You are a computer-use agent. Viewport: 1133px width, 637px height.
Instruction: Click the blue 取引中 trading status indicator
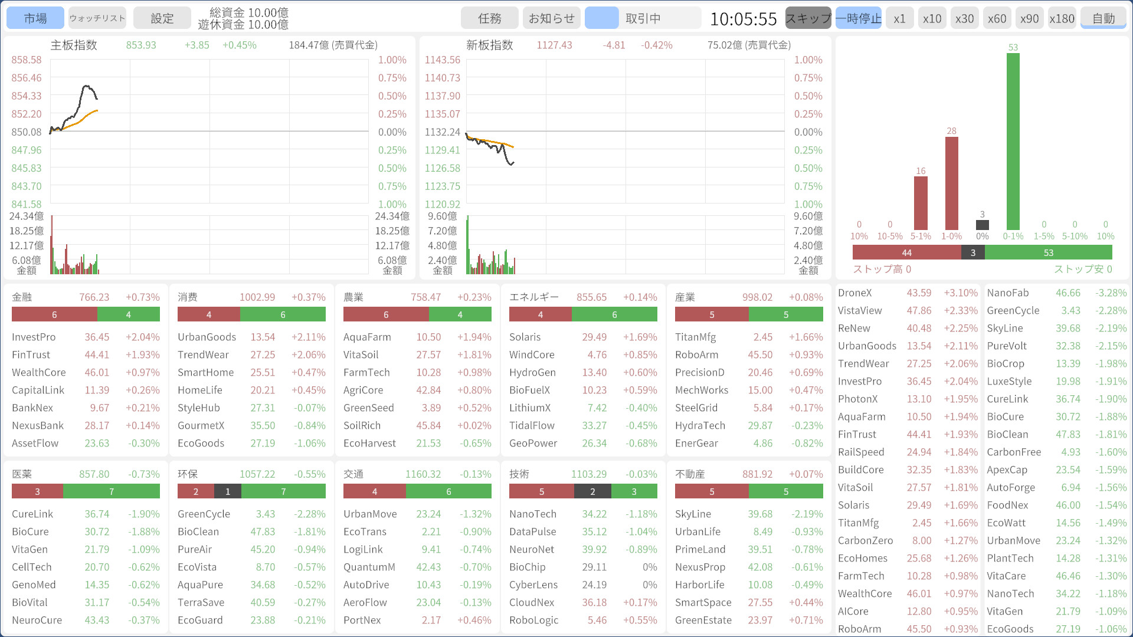pos(601,18)
